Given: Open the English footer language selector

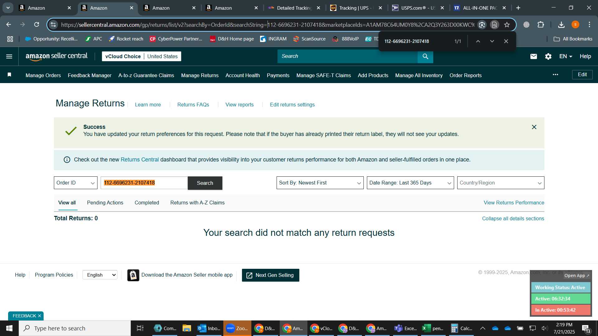Looking at the screenshot, I should coord(100,275).
